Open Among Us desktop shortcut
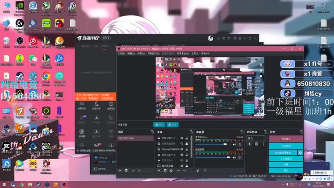 (59, 25)
